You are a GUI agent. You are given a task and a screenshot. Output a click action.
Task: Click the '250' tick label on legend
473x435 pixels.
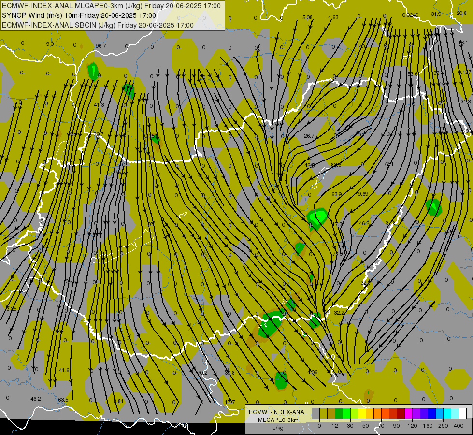click(443, 426)
